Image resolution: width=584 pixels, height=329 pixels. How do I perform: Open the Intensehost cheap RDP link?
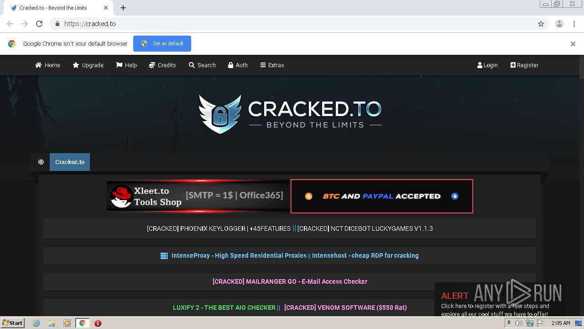(x=365, y=255)
